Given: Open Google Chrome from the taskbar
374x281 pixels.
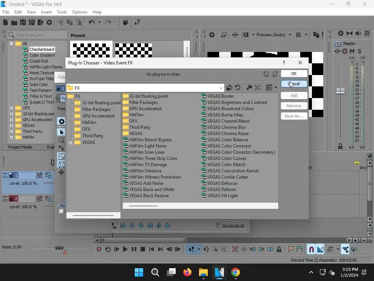Looking at the screenshot, I should coord(236,272).
